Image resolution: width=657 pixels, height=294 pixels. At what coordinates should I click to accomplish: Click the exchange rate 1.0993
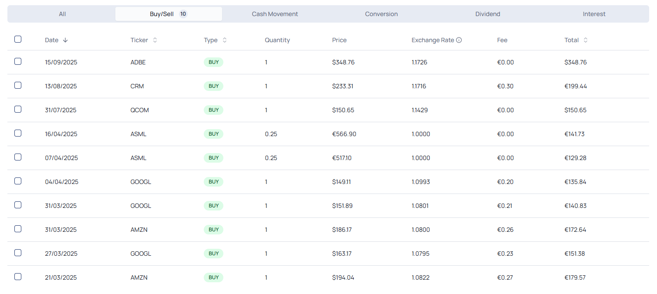(421, 182)
